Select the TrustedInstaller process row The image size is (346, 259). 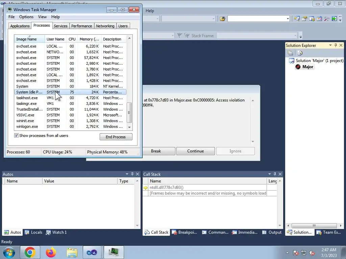click(70, 109)
